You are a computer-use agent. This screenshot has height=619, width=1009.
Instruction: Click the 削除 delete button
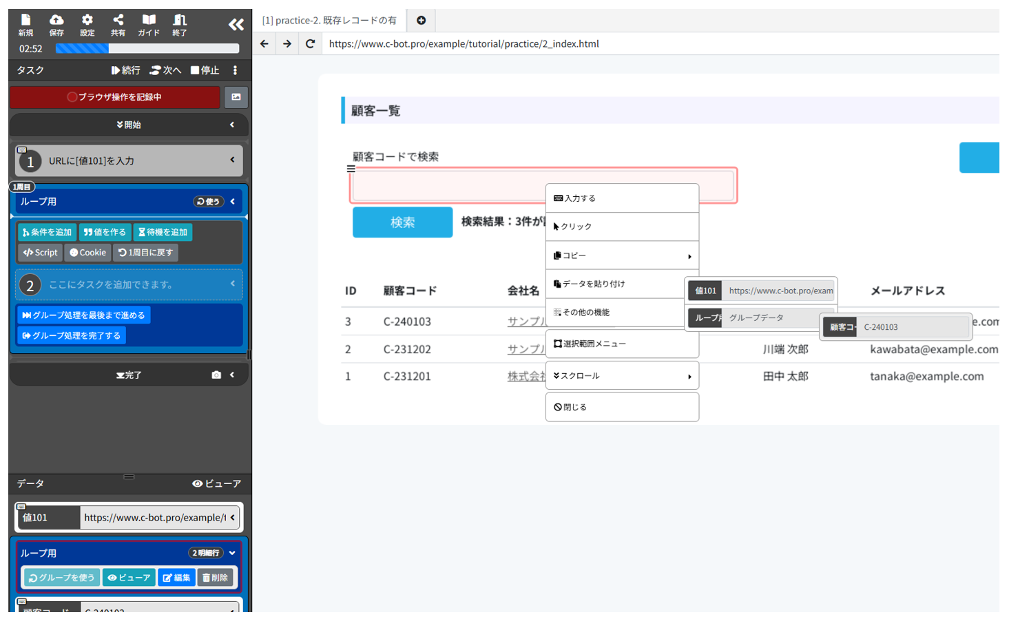point(215,578)
